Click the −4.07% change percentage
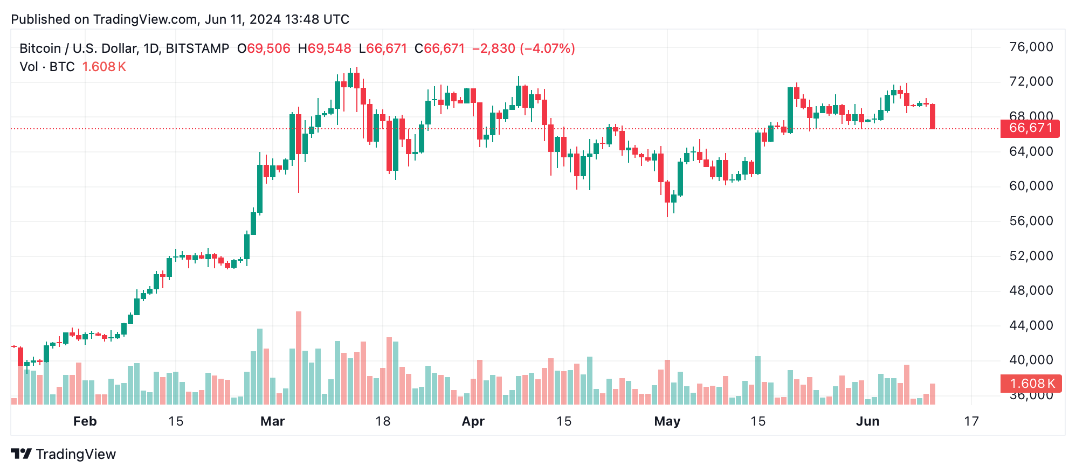The width and height of the screenshot is (1076, 473). click(548, 48)
